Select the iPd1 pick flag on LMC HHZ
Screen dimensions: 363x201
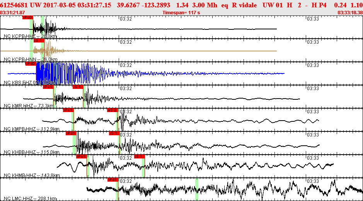113,179
